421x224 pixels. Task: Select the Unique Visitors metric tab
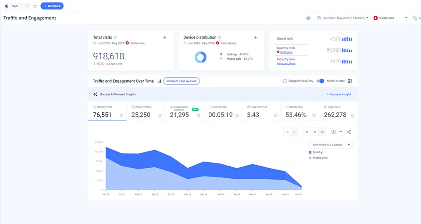point(145,112)
